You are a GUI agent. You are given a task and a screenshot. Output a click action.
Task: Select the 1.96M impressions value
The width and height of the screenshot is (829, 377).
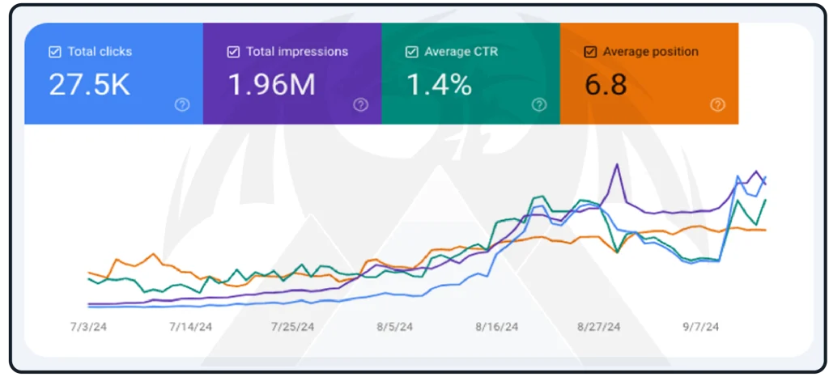click(271, 84)
